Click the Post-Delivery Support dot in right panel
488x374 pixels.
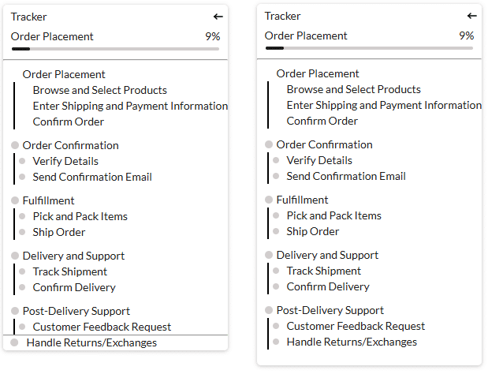pos(269,310)
